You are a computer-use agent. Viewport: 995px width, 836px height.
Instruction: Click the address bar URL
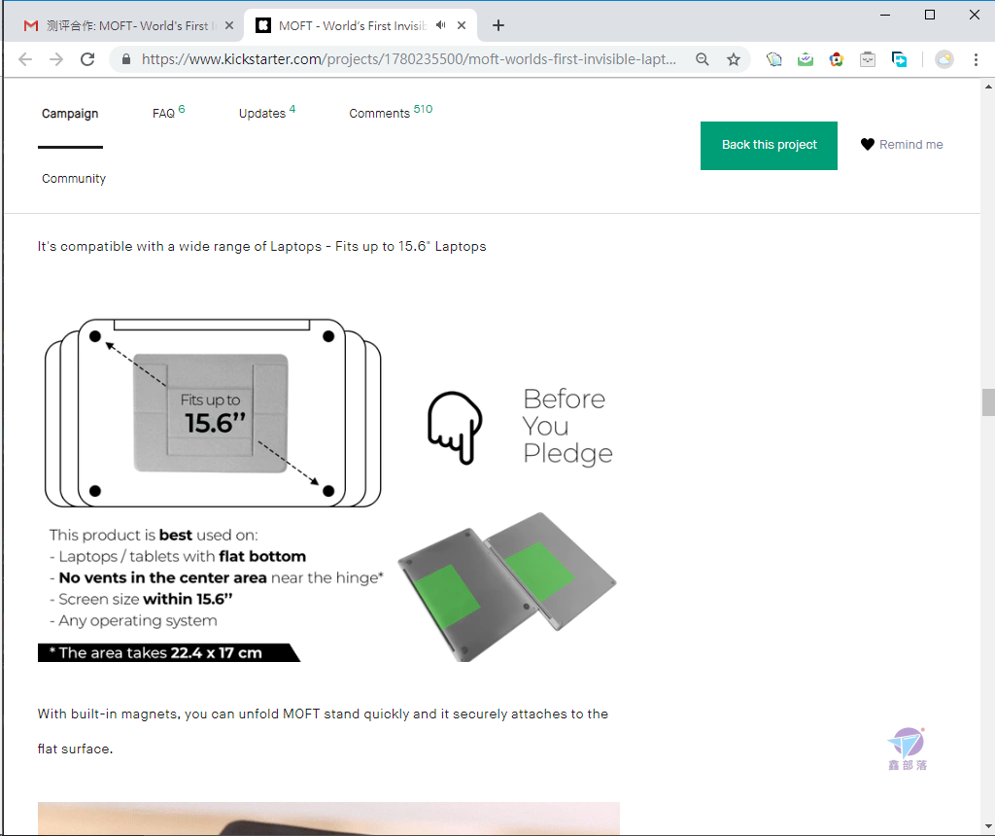click(x=409, y=59)
